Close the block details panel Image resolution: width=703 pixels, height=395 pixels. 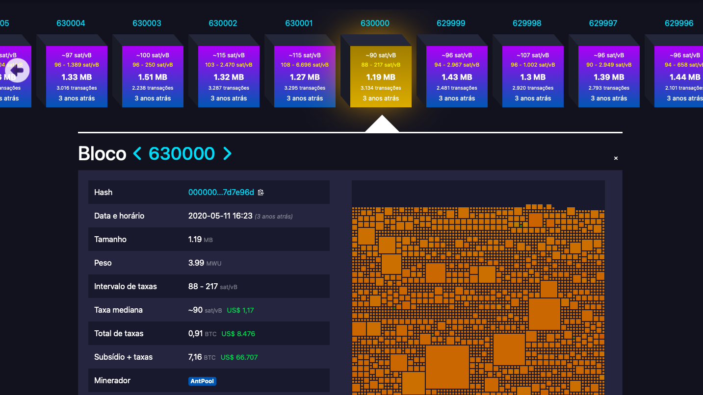coord(616,158)
